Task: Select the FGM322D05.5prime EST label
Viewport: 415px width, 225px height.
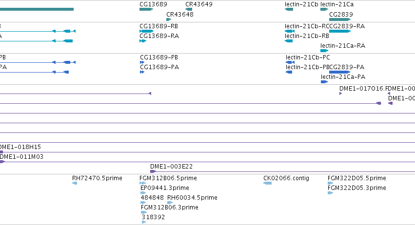Action: tap(357, 178)
